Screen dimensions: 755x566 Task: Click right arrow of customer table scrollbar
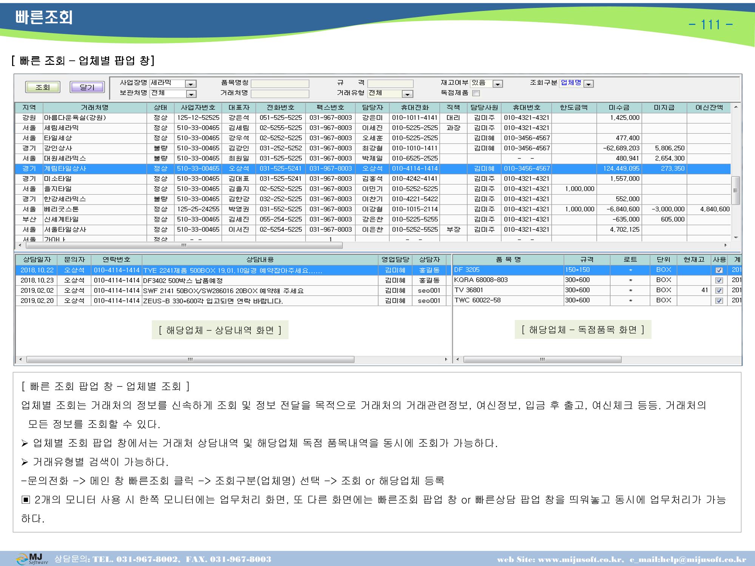tap(726, 245)
